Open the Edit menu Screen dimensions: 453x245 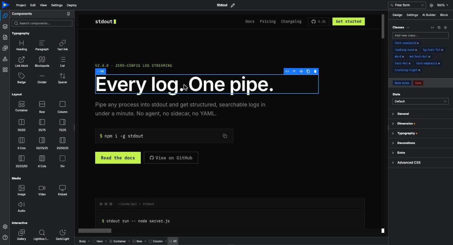pyautogui.click(x=33, y=5)
